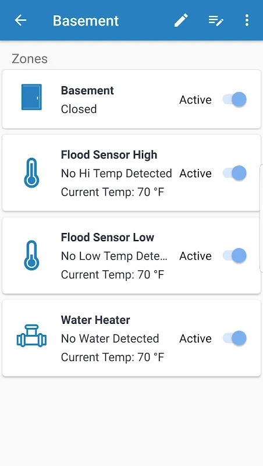Turn off Flood Sensor Low switch

tap(235, 256)
